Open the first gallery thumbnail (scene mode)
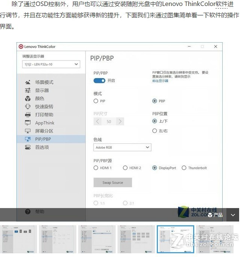This screenshot has width=247, height=257. (x=18, y=239)
